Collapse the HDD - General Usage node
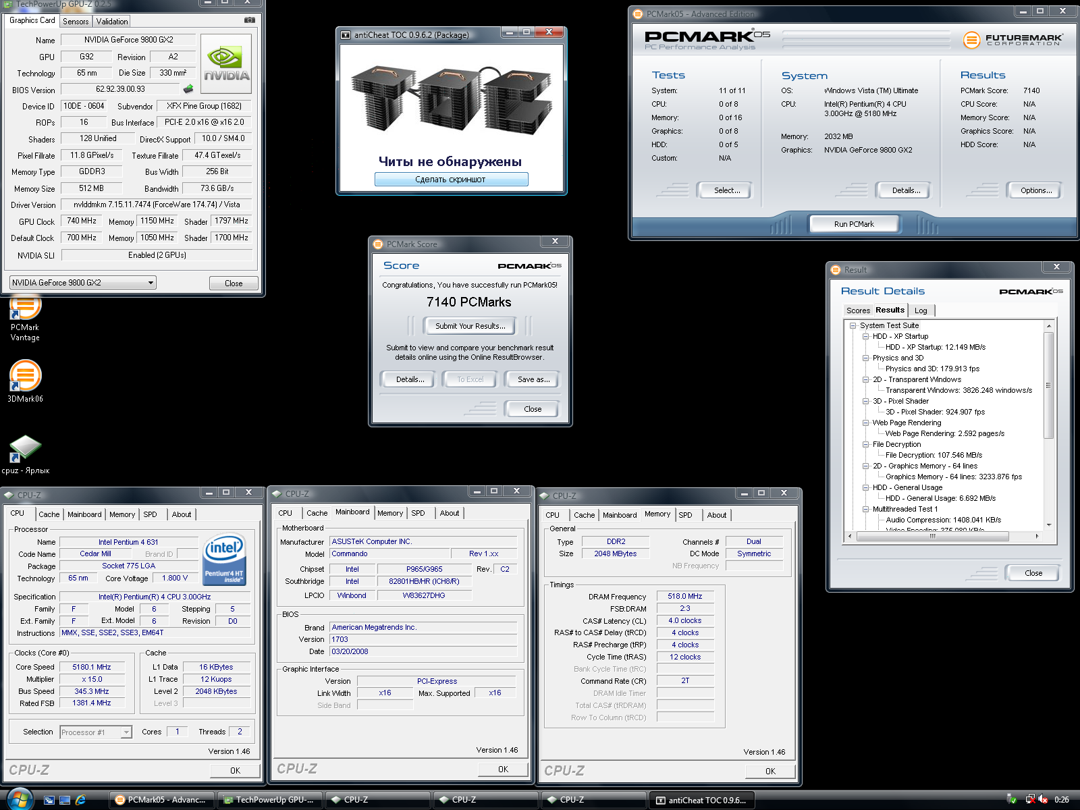 tap(865, 487)
